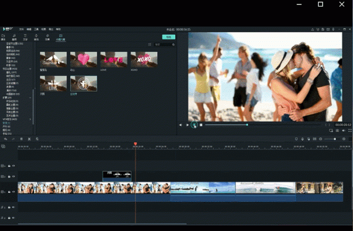
Task: Click the circled pause button under preview
Action: [194, 124]
